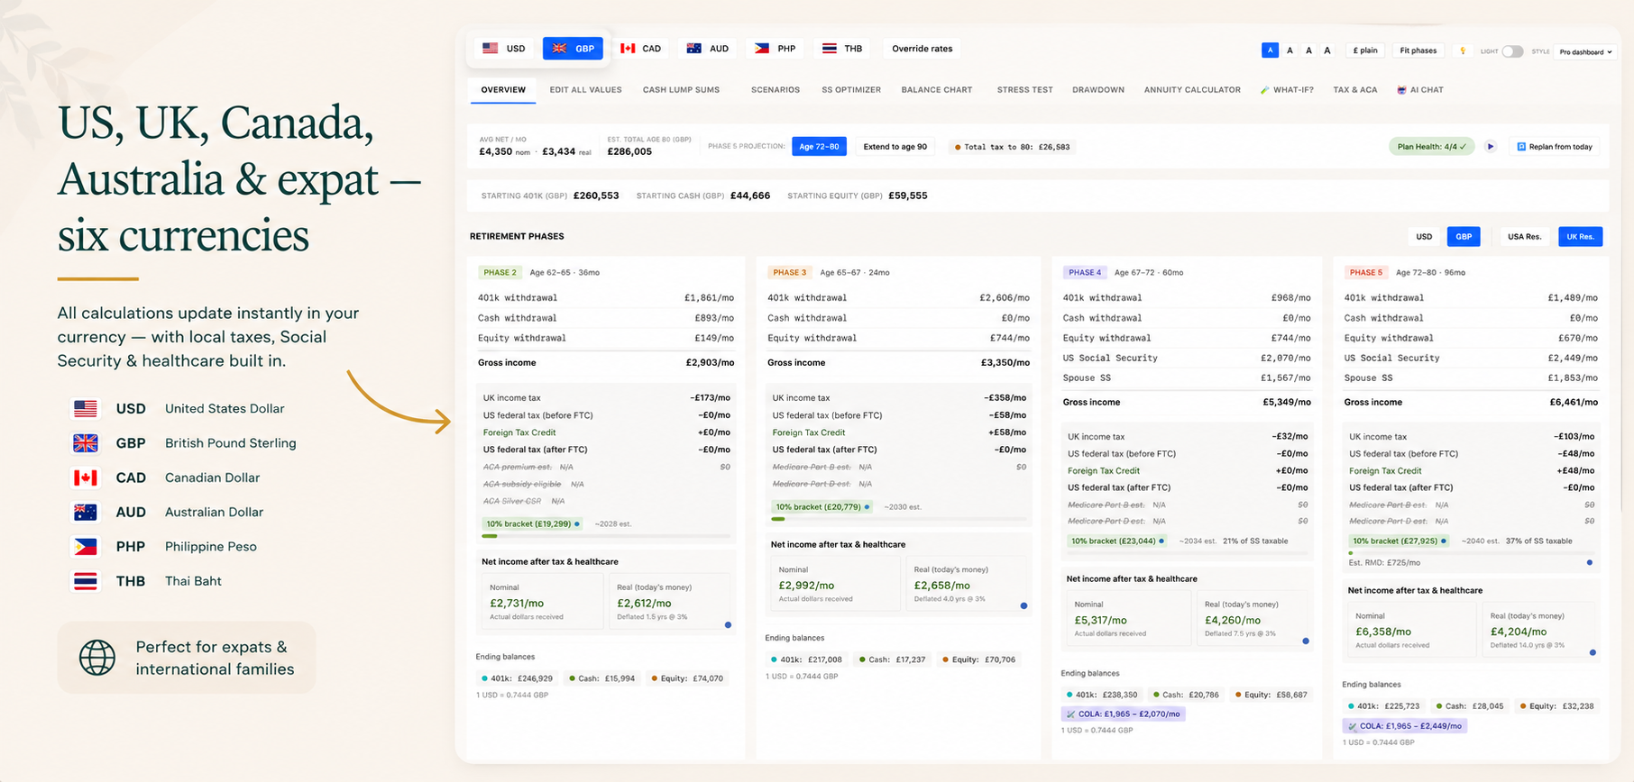The height and width of the screenshot is (782, 1634).
Task: Click Phase 5 COLA £1,965 – £2,449/mo badge
Action: coord(1404,725)
